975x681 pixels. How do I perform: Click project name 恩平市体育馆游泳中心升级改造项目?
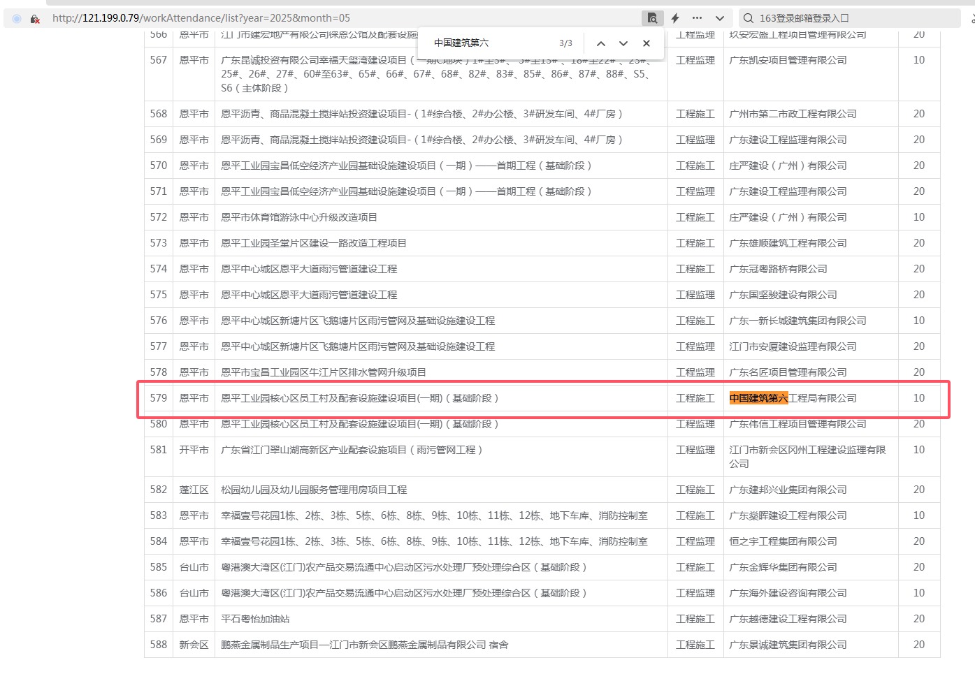[299, 217]
